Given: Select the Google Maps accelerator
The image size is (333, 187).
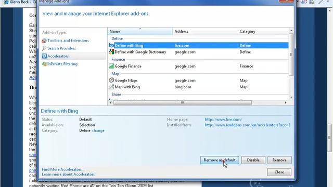Looking at the screenshot, I should point(198,81).
